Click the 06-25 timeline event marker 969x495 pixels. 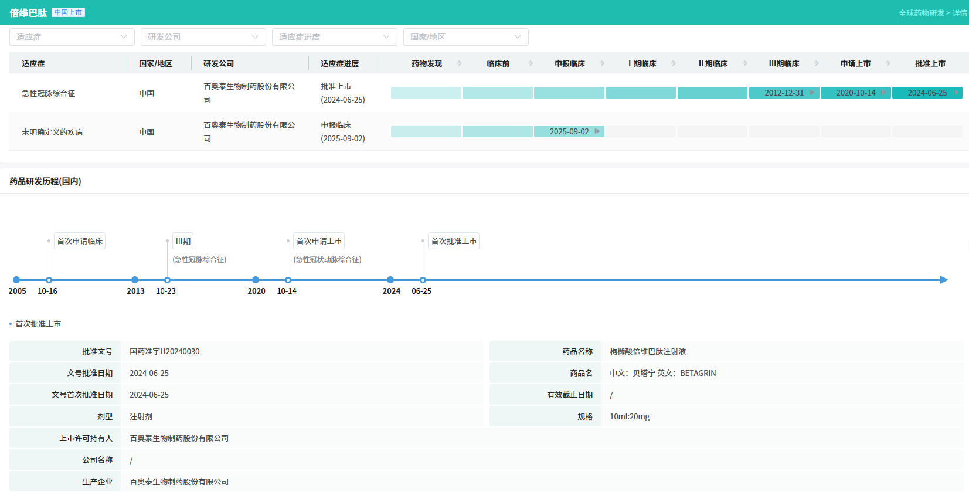pyautogui.click(x=423, y=280)
